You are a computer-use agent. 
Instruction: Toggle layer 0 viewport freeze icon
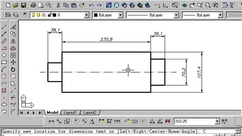pos(44,15)
